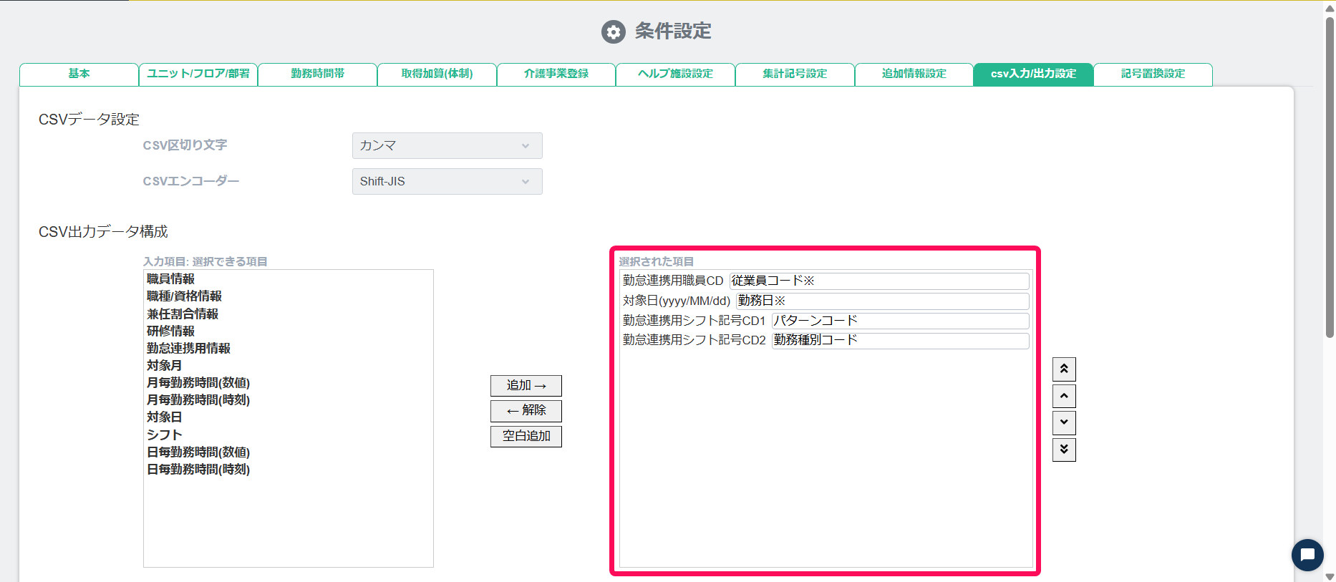Edit the パターンコード input field
Screen dimensions: 1336x582
(x=901, y=321)
